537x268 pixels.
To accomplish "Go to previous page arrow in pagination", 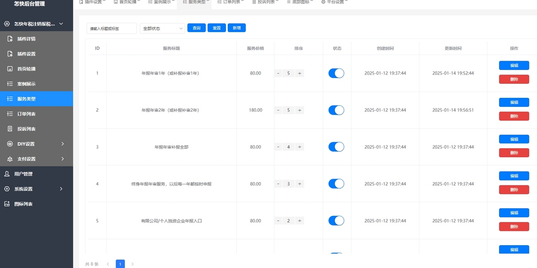I will [x=108, y=264].
